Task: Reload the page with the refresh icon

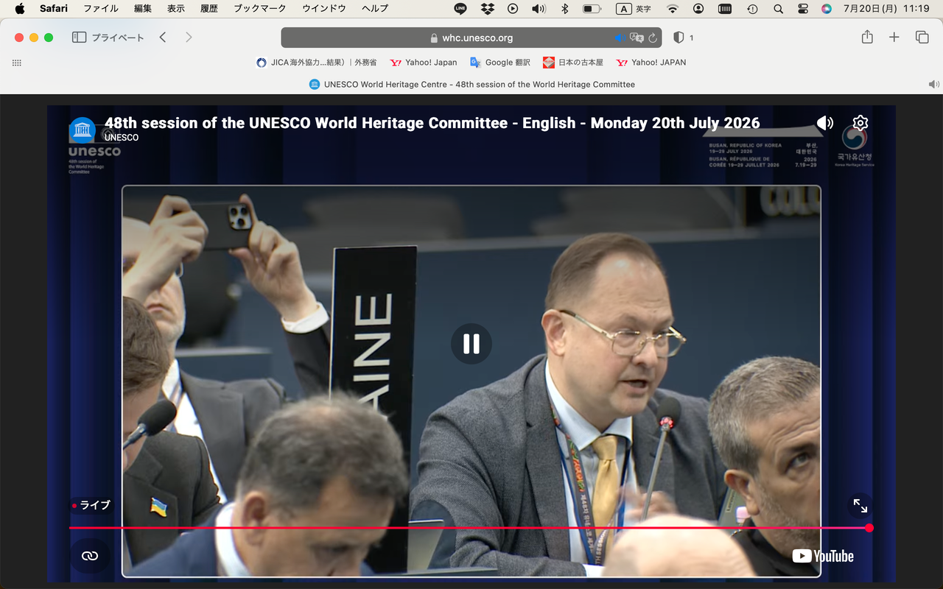Action: pos(653,38)
